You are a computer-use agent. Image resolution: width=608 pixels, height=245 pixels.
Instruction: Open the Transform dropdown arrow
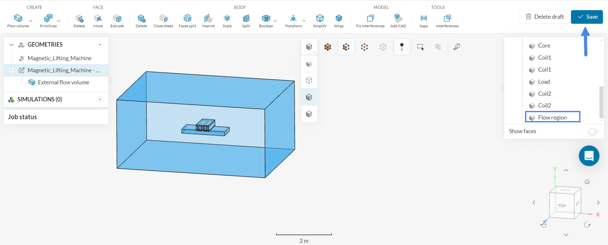(x=304, y=21)
